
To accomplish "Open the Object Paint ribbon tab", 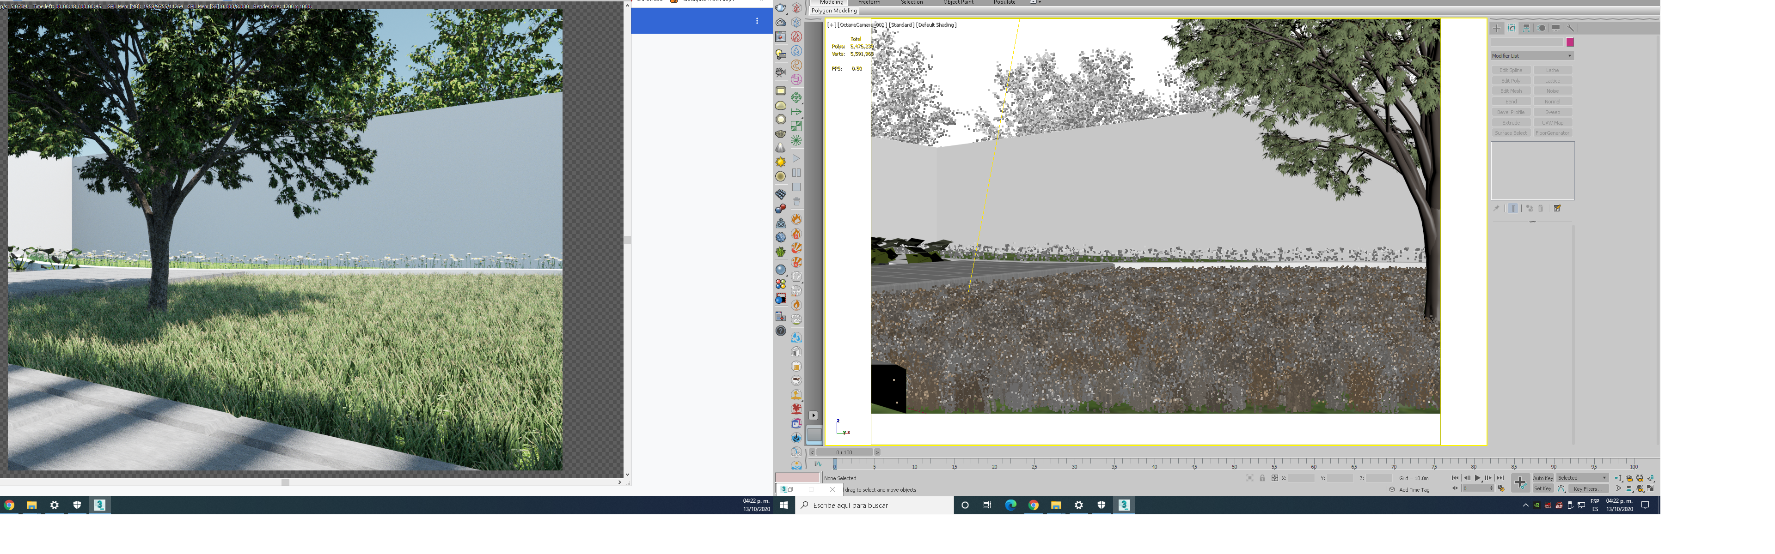I will click(958, 3).
